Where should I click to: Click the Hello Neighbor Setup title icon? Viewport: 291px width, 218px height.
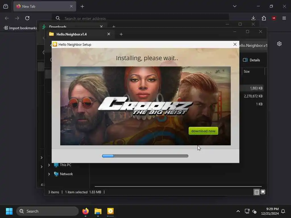tap(55, 44)
